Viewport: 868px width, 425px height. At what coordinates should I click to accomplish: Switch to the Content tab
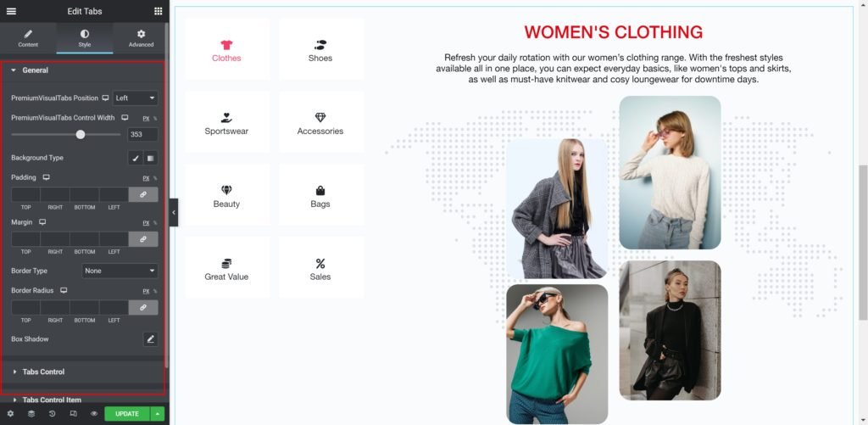pos(28,38)
